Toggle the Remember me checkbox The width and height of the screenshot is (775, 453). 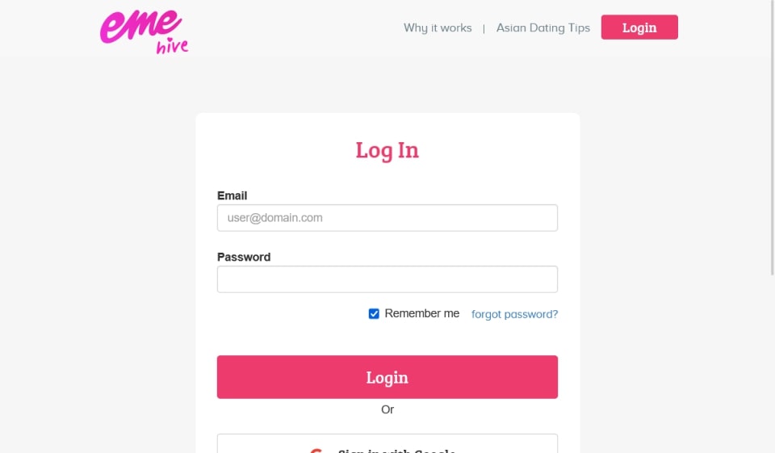[x=374, y=314]
